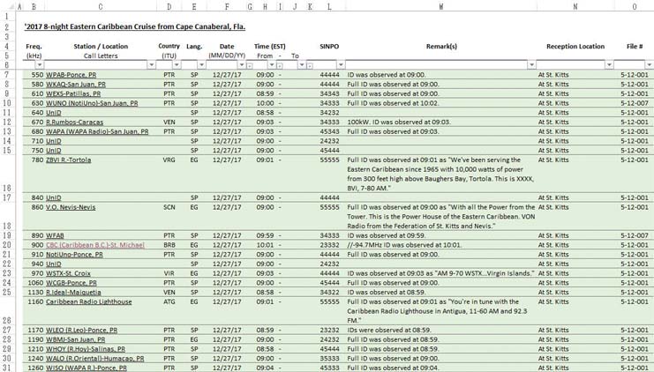654x372 pixels.
Task: Open WUNO (NotiUno)-San Juan, PR link
Action: 92,103
